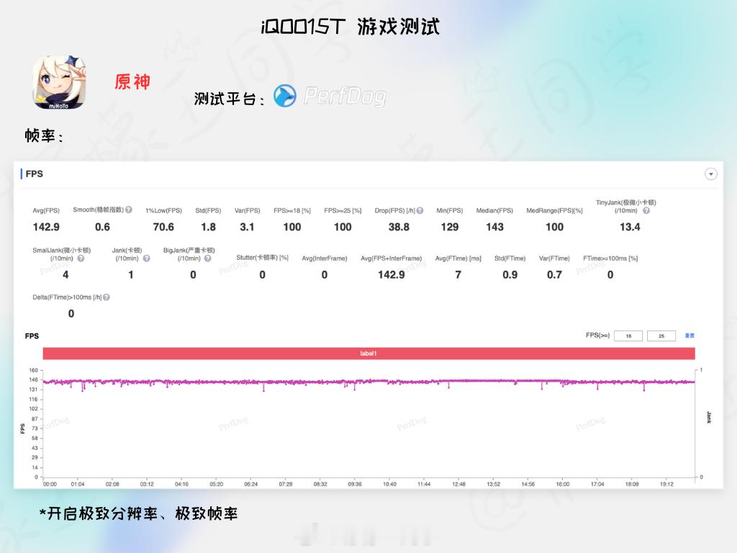Click the help icon beside Jank(卡顿) /10min
The height and width of the screenshot is (553, 737).
[x=147, y=258]
